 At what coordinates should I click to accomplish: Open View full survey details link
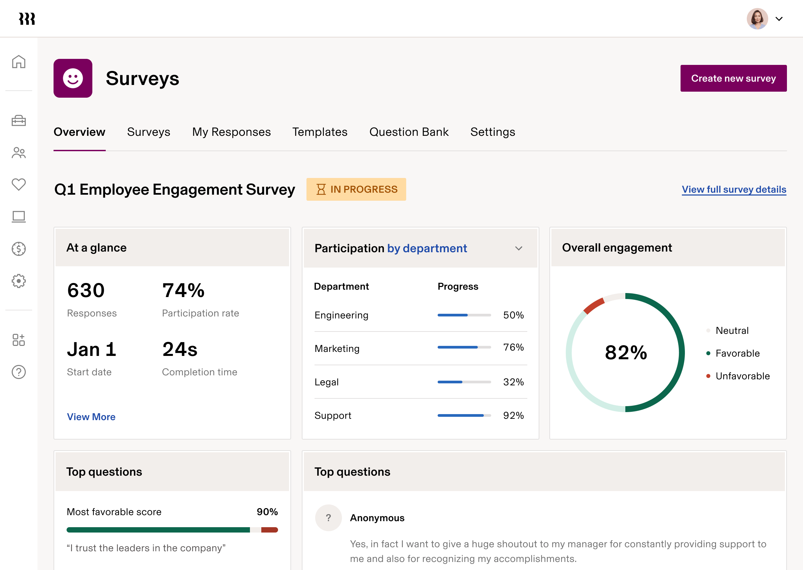coord(733,189)
